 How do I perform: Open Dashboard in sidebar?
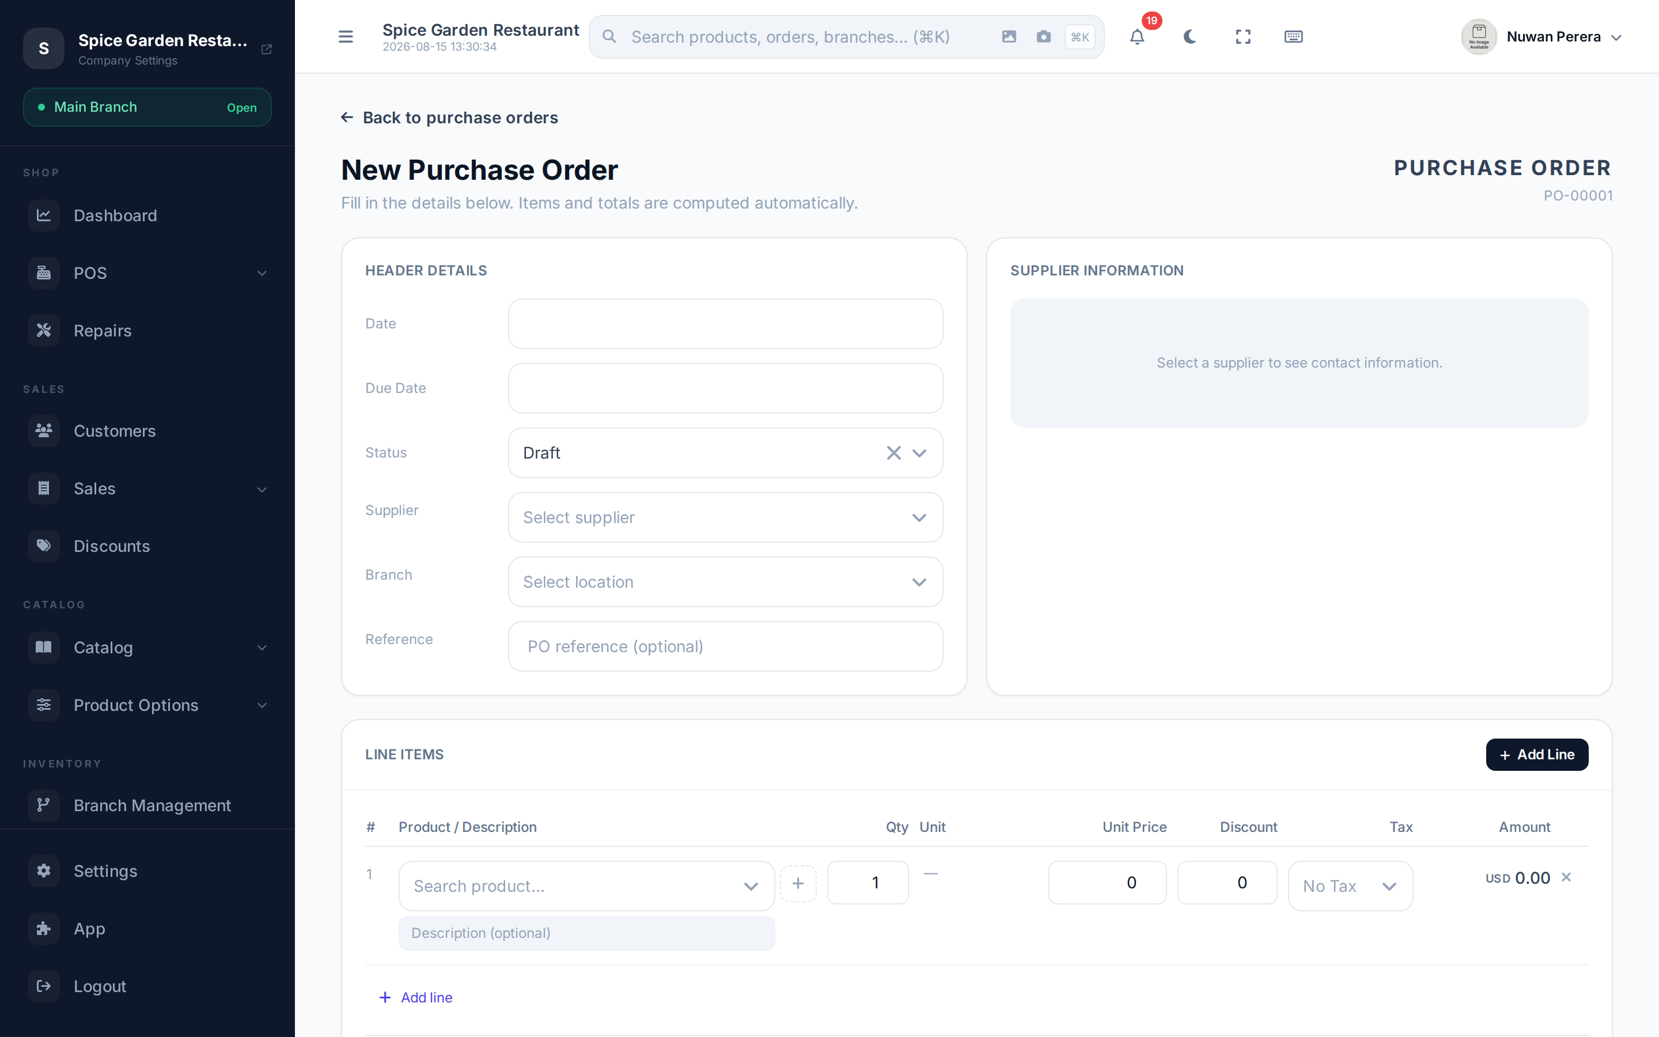click(x=147, y=215)
